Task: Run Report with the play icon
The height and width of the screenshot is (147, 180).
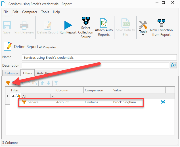Action: 68,28
